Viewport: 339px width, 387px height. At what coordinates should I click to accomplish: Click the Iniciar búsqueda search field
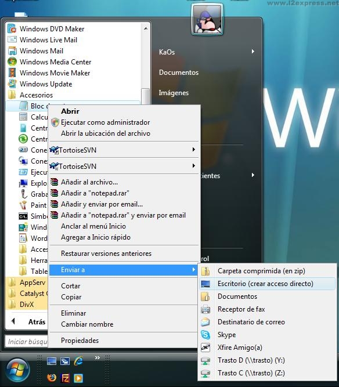(x=27, y=341)
